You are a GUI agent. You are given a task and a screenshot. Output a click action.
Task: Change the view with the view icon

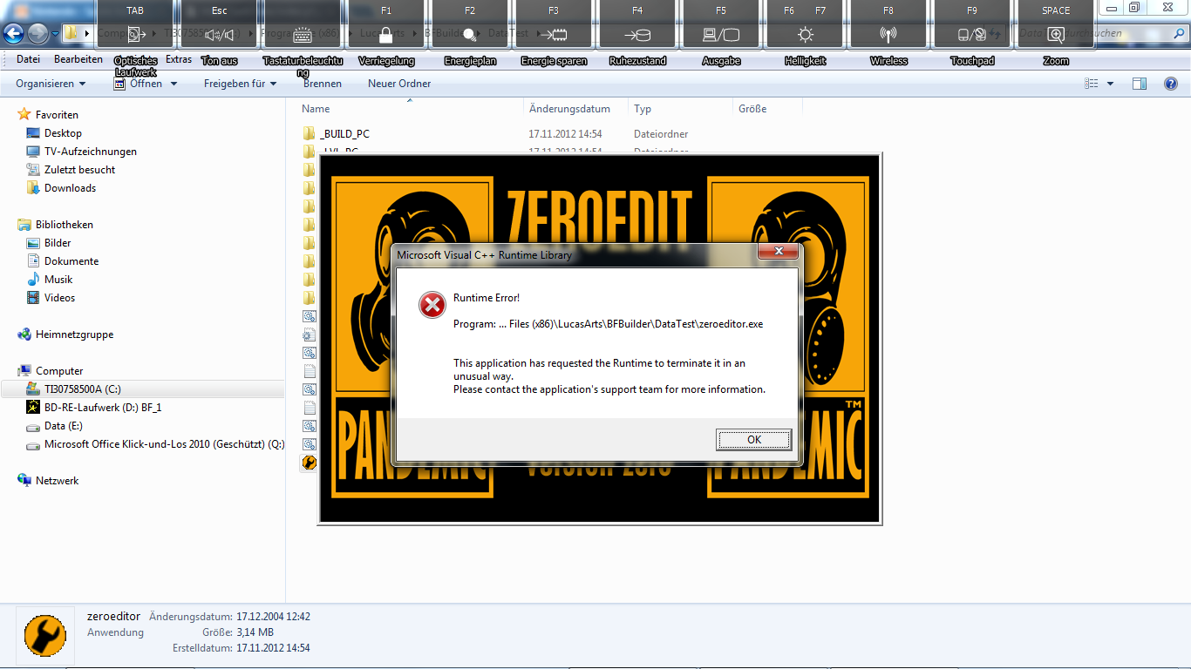coord(1092,84)
